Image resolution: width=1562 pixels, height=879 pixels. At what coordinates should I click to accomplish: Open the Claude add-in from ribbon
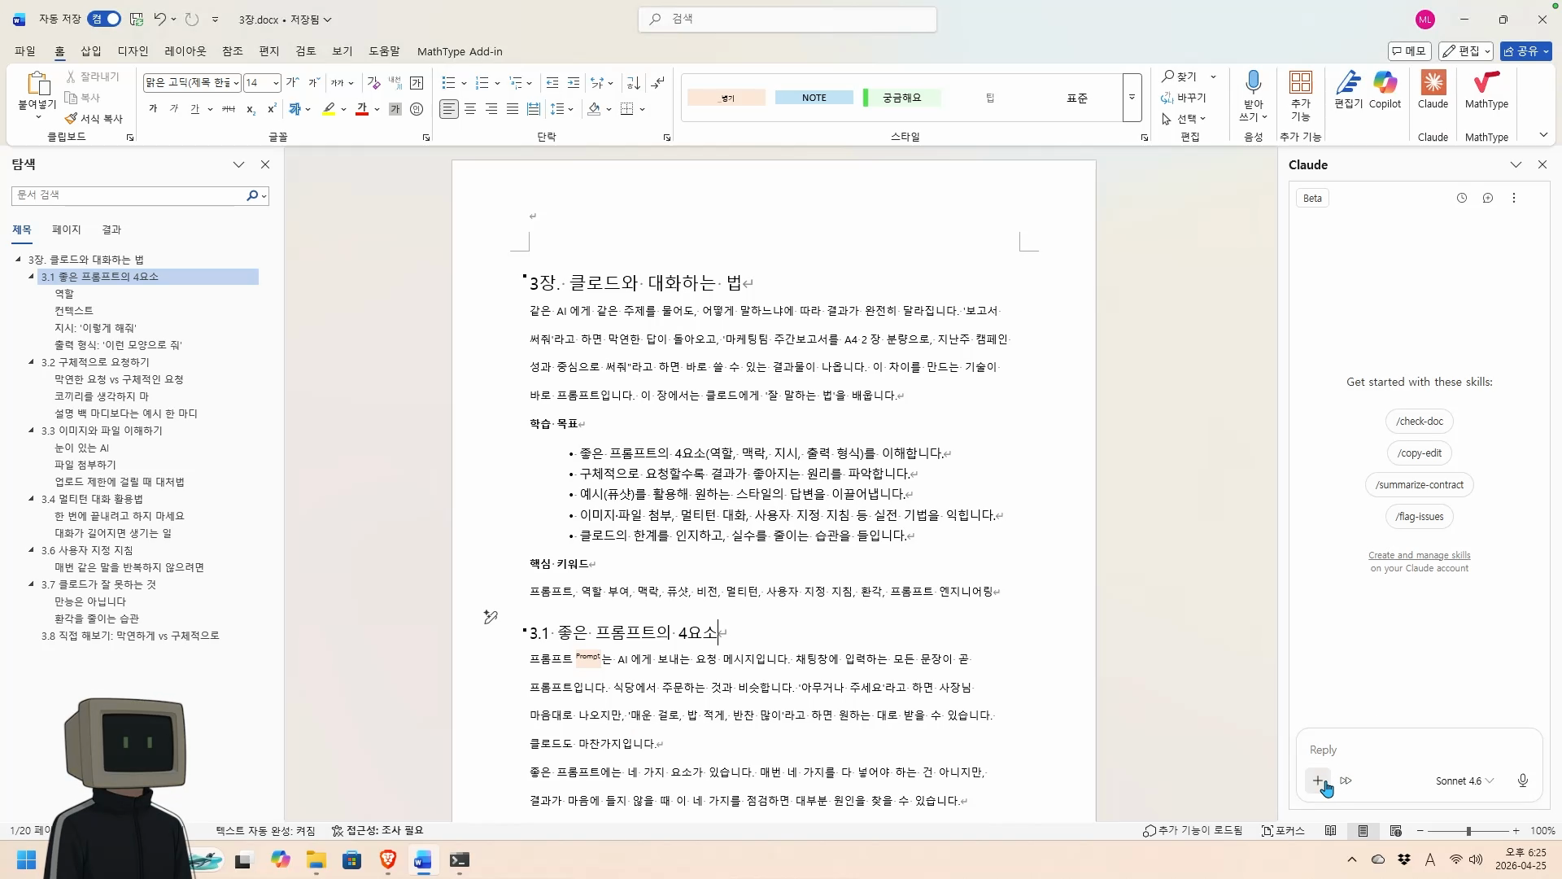click(1433, 90)
